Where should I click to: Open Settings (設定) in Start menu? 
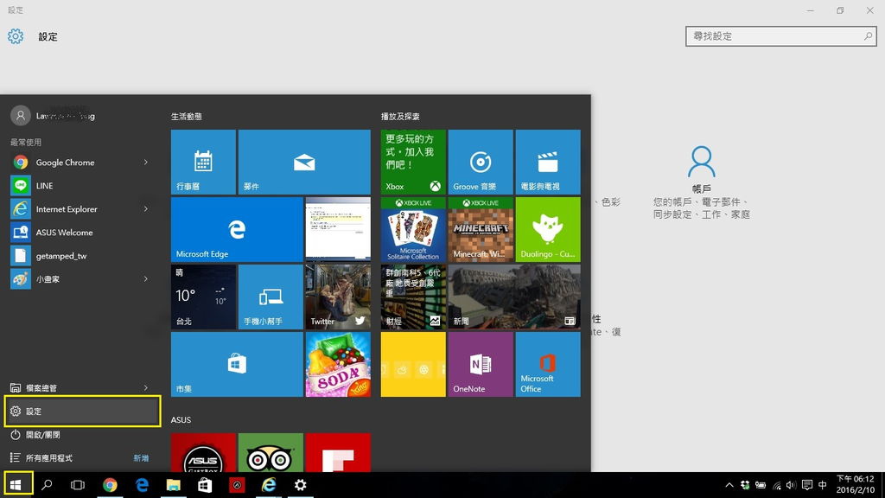click(82, 411)
